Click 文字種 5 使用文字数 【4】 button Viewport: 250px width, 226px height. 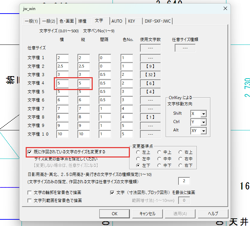[x=150, y=92]
